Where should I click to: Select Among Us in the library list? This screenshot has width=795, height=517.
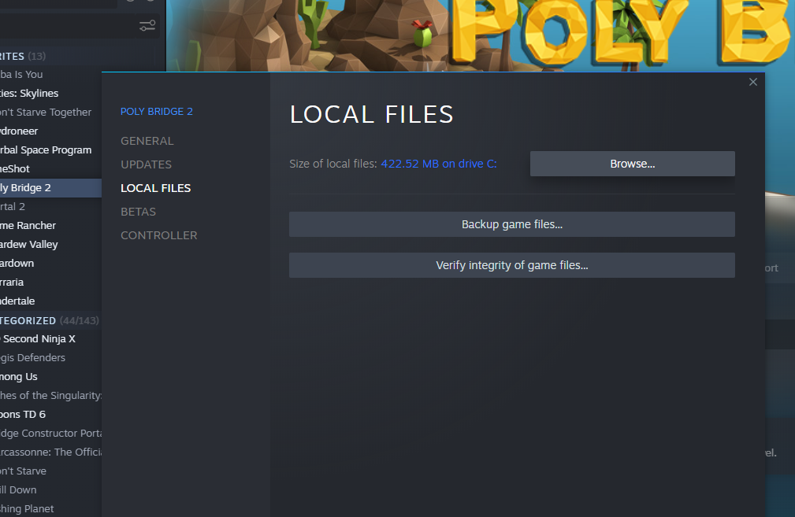50,377
